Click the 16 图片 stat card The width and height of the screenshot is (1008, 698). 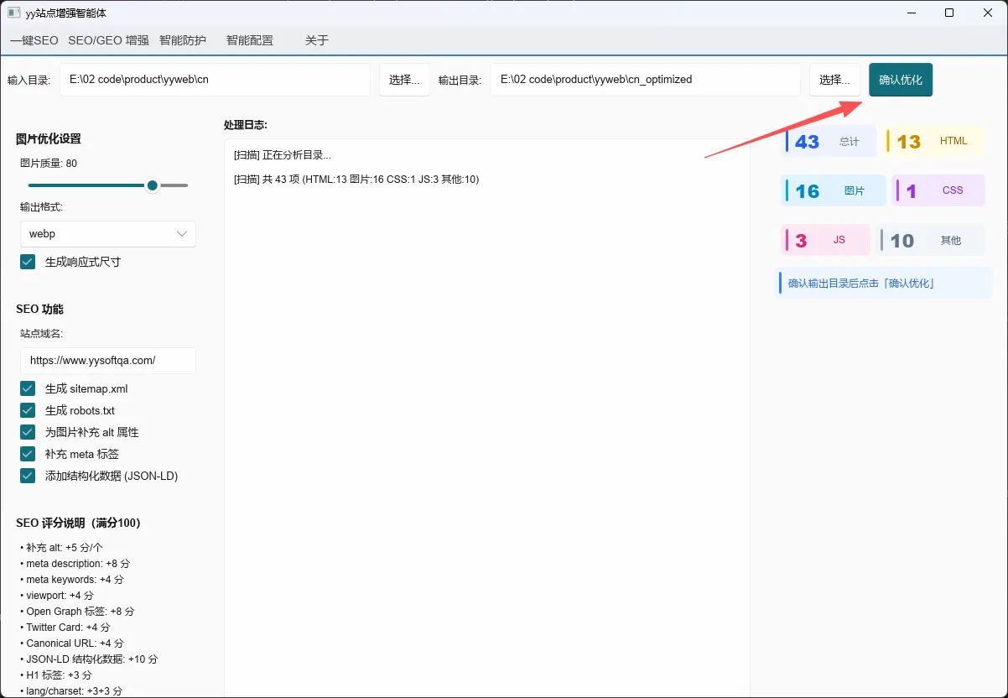(834, 190)
